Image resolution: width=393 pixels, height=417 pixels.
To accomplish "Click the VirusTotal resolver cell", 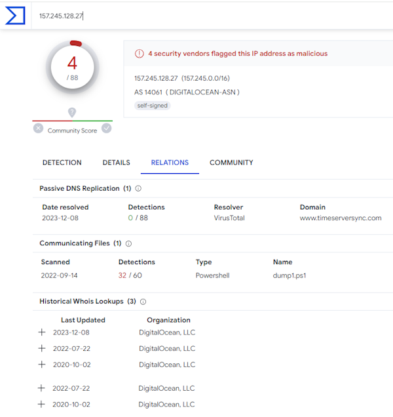I will (229, 218).
